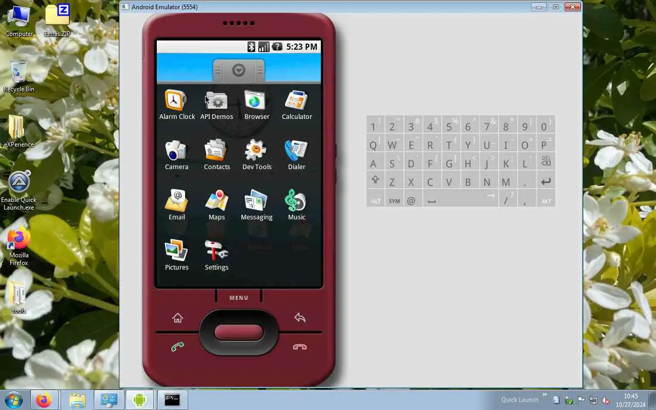Click the right ALT key
Screen dimensions: 656x410
point(546,199)
